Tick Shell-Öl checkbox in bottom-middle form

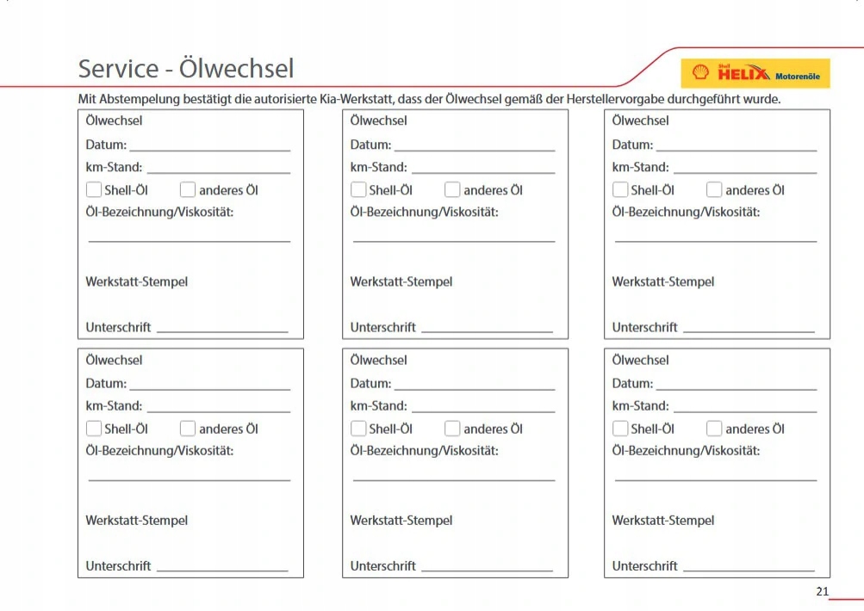(358, 429)
